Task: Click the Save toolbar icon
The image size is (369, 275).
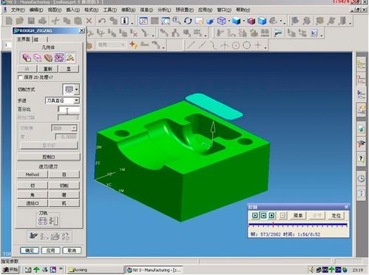Action: (x=31, y=21)
